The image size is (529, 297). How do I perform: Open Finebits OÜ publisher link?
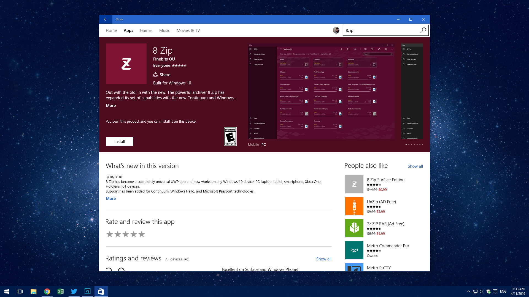(x=164, y=59)
